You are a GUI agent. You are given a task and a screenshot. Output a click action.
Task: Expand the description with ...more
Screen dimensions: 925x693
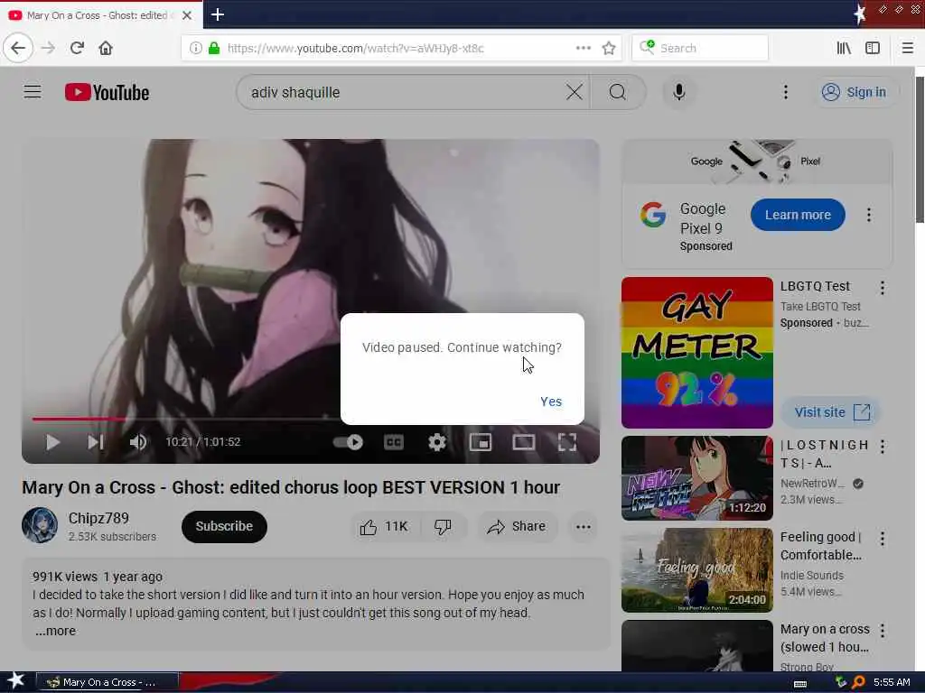click(x=55, y=631)
